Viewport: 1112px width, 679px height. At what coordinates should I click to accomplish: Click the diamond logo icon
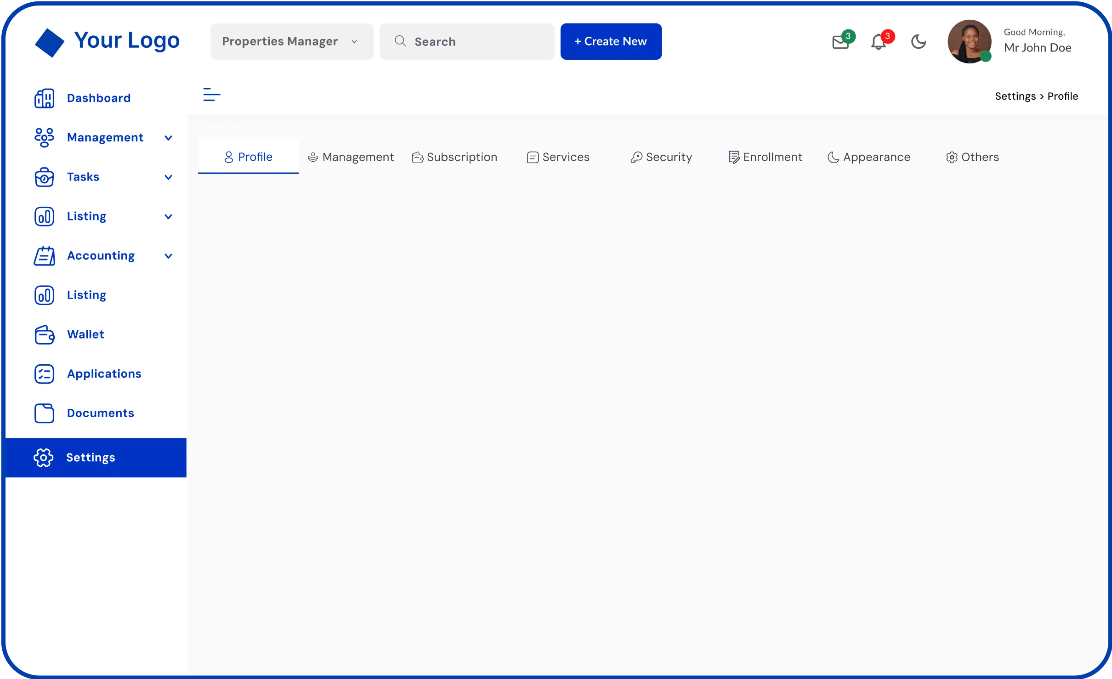50,43
